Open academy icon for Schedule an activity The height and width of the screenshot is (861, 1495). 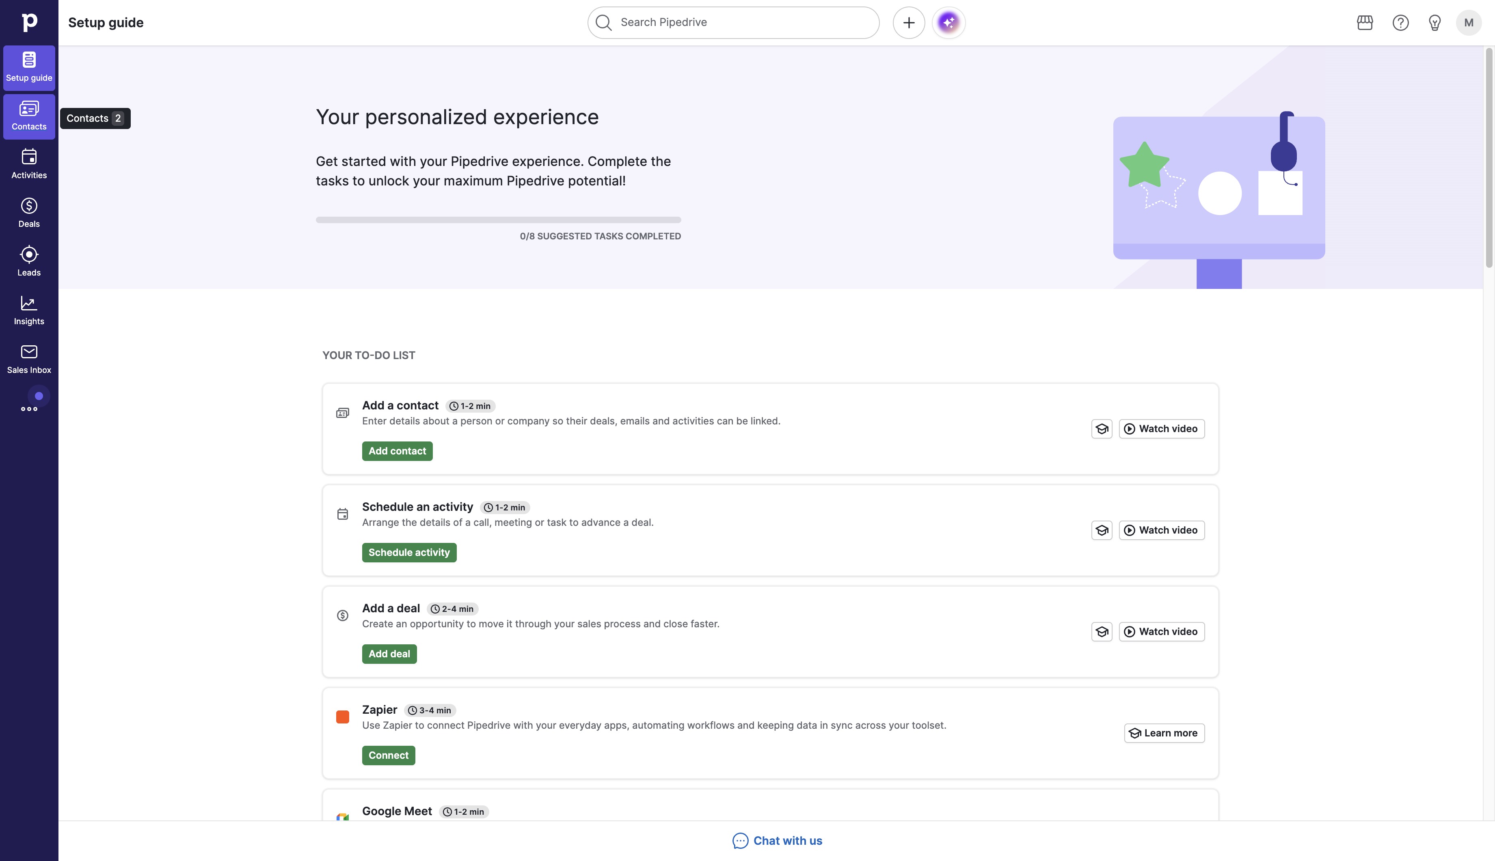tap(1102, 530)
